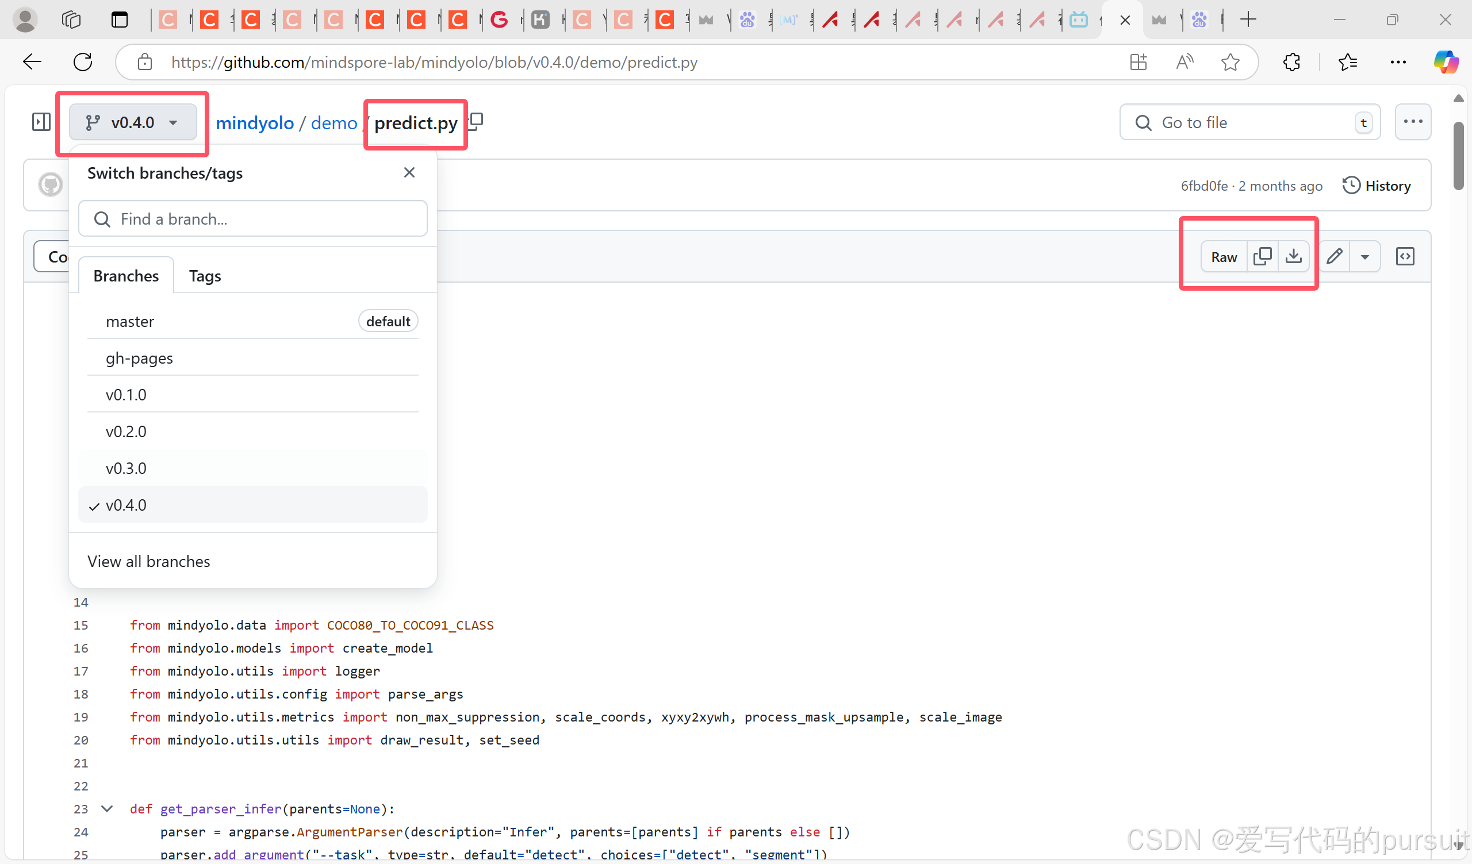The width and height of the screenshot is (1472, 864).
Task: Expand file tree side panel
Action: [41, 122]
